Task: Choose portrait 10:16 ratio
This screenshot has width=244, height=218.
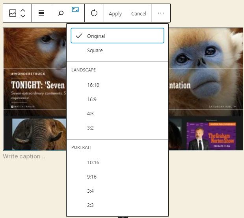Action: click(117, 162)
